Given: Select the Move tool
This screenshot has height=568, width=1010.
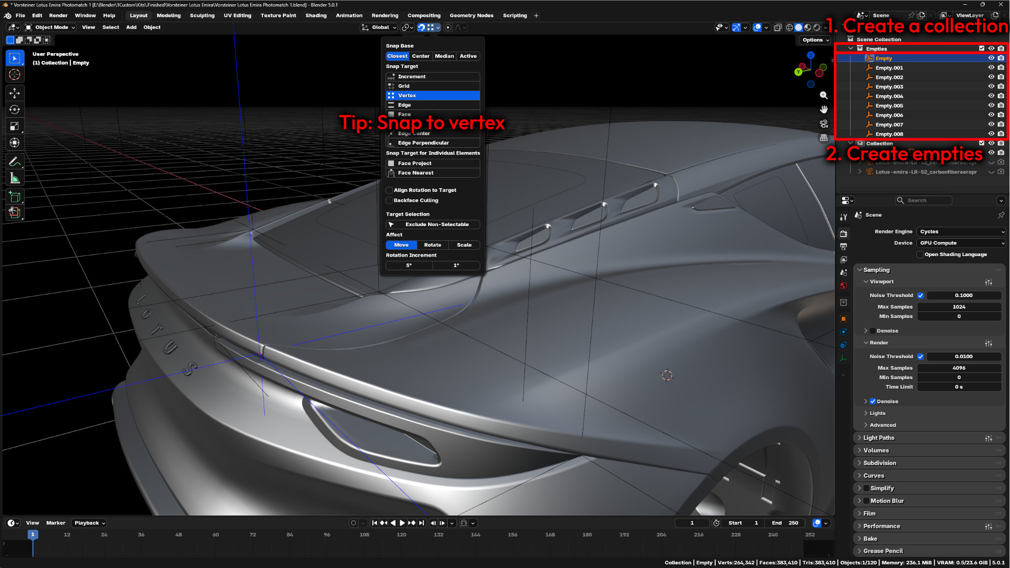Looking at the screenshot, I should click(15, 93).
